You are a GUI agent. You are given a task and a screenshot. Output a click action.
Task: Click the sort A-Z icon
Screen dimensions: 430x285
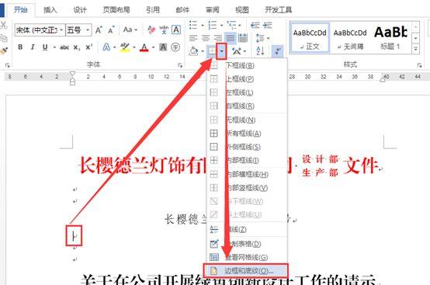pos(260,50)
